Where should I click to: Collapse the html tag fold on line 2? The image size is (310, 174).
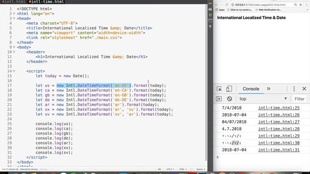[x=14, y=14]
